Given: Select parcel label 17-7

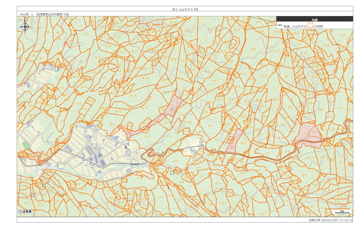Looking at the screenshot, I should 161,197.
